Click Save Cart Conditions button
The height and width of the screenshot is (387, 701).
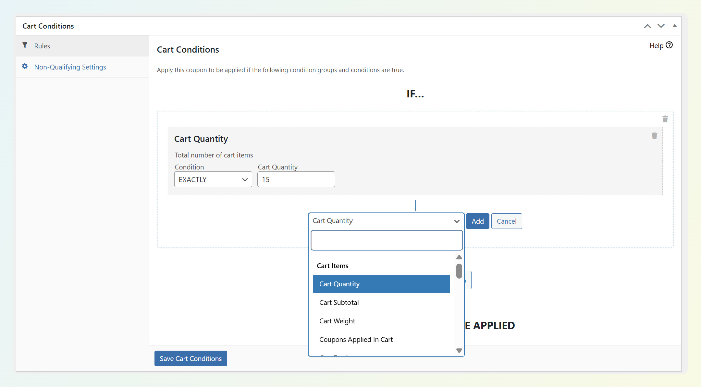191,359
